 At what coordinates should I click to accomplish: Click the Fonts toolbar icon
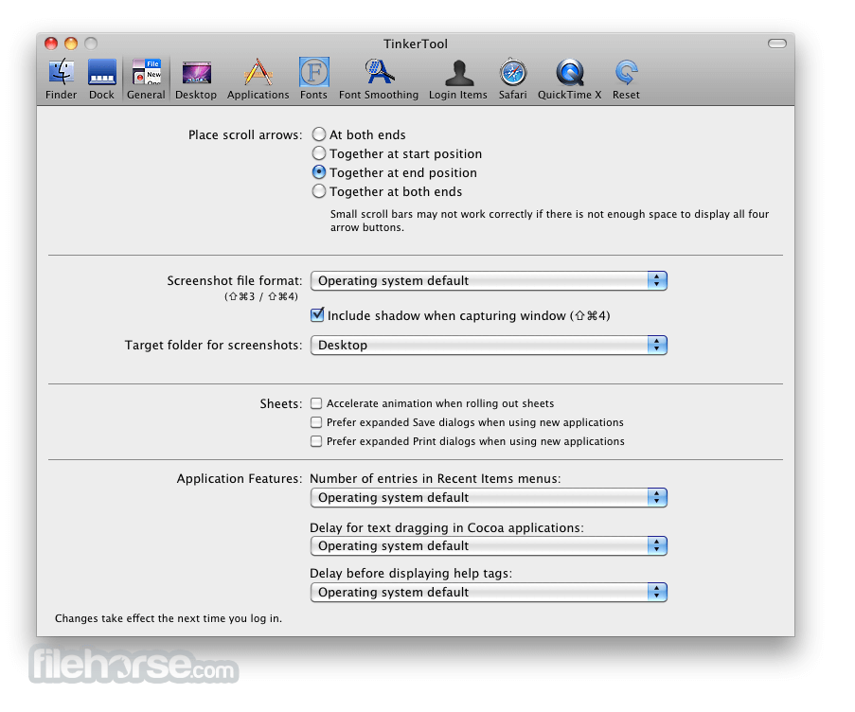click(x=313, y=79)
